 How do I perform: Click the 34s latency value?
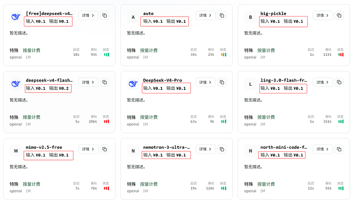point(194,55)
